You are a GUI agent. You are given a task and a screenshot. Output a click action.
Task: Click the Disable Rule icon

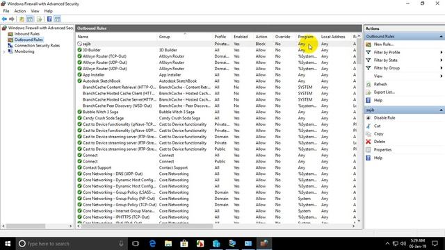click(369, 117)
